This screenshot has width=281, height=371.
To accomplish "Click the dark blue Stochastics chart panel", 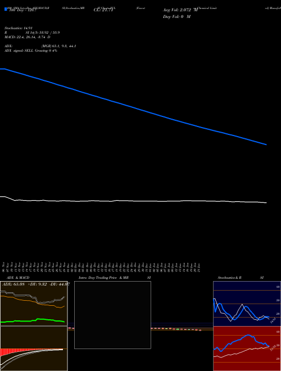I will click(x=247, y=304).
